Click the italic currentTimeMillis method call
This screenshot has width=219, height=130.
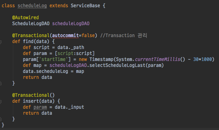[157, 59]
